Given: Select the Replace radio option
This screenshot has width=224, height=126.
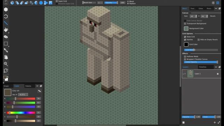Looking at the screenshot, I should point(128,3).
